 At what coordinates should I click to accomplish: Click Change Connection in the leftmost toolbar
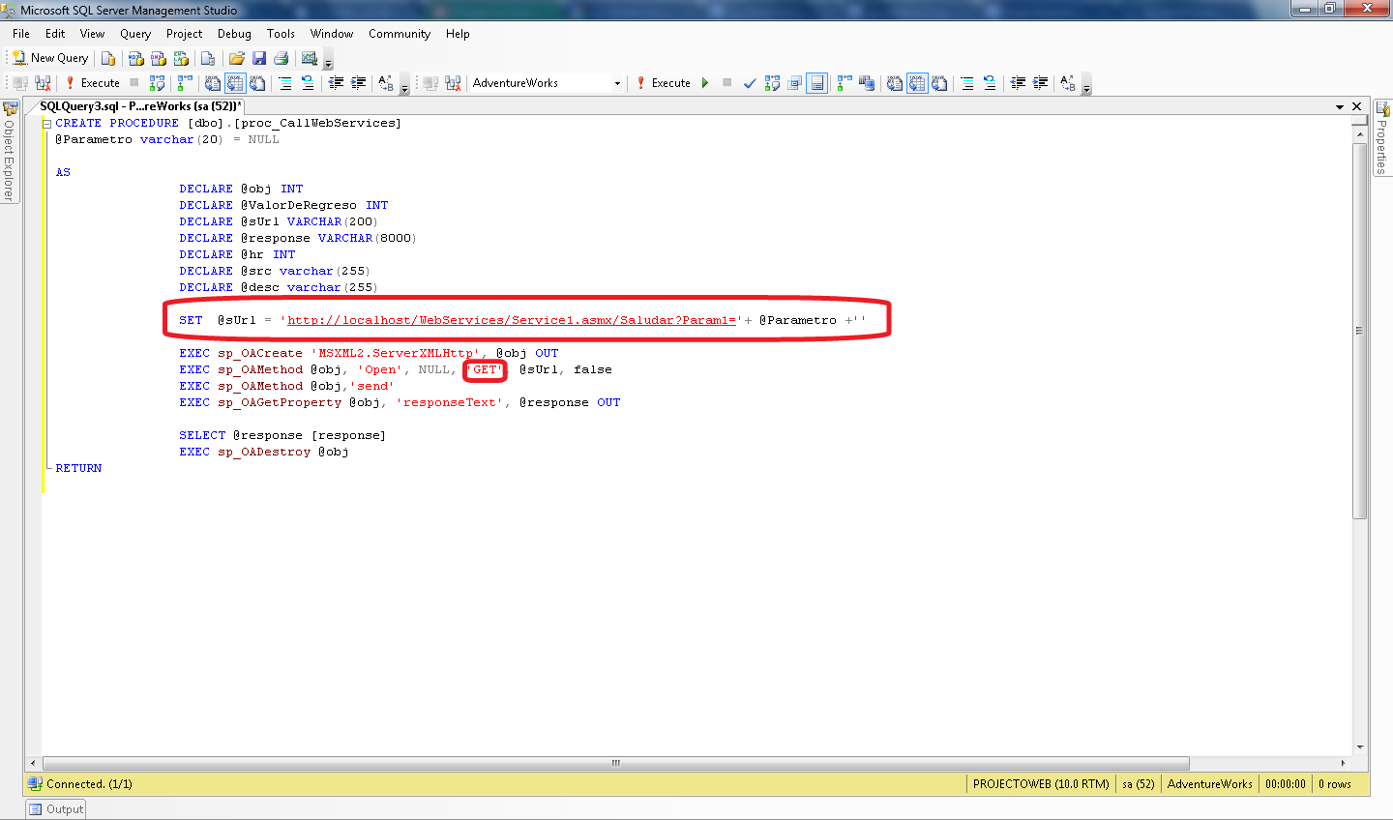(43, 83)
